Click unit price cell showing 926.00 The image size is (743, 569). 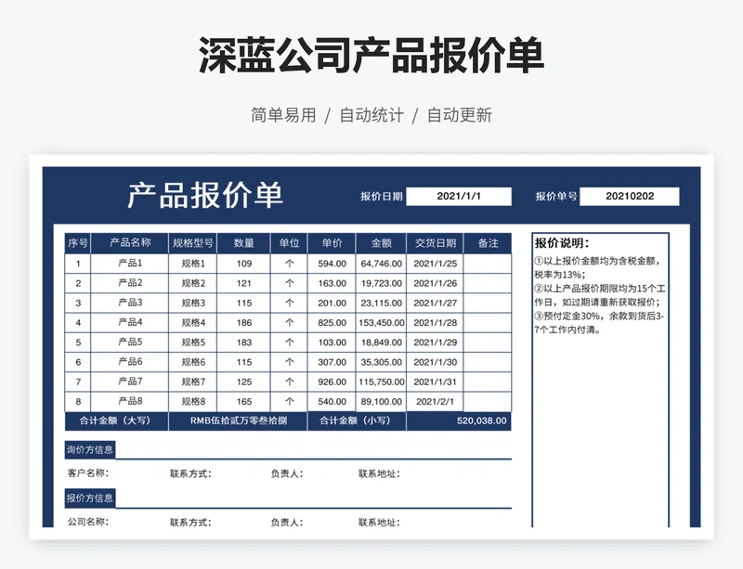[x=332, y=381]
